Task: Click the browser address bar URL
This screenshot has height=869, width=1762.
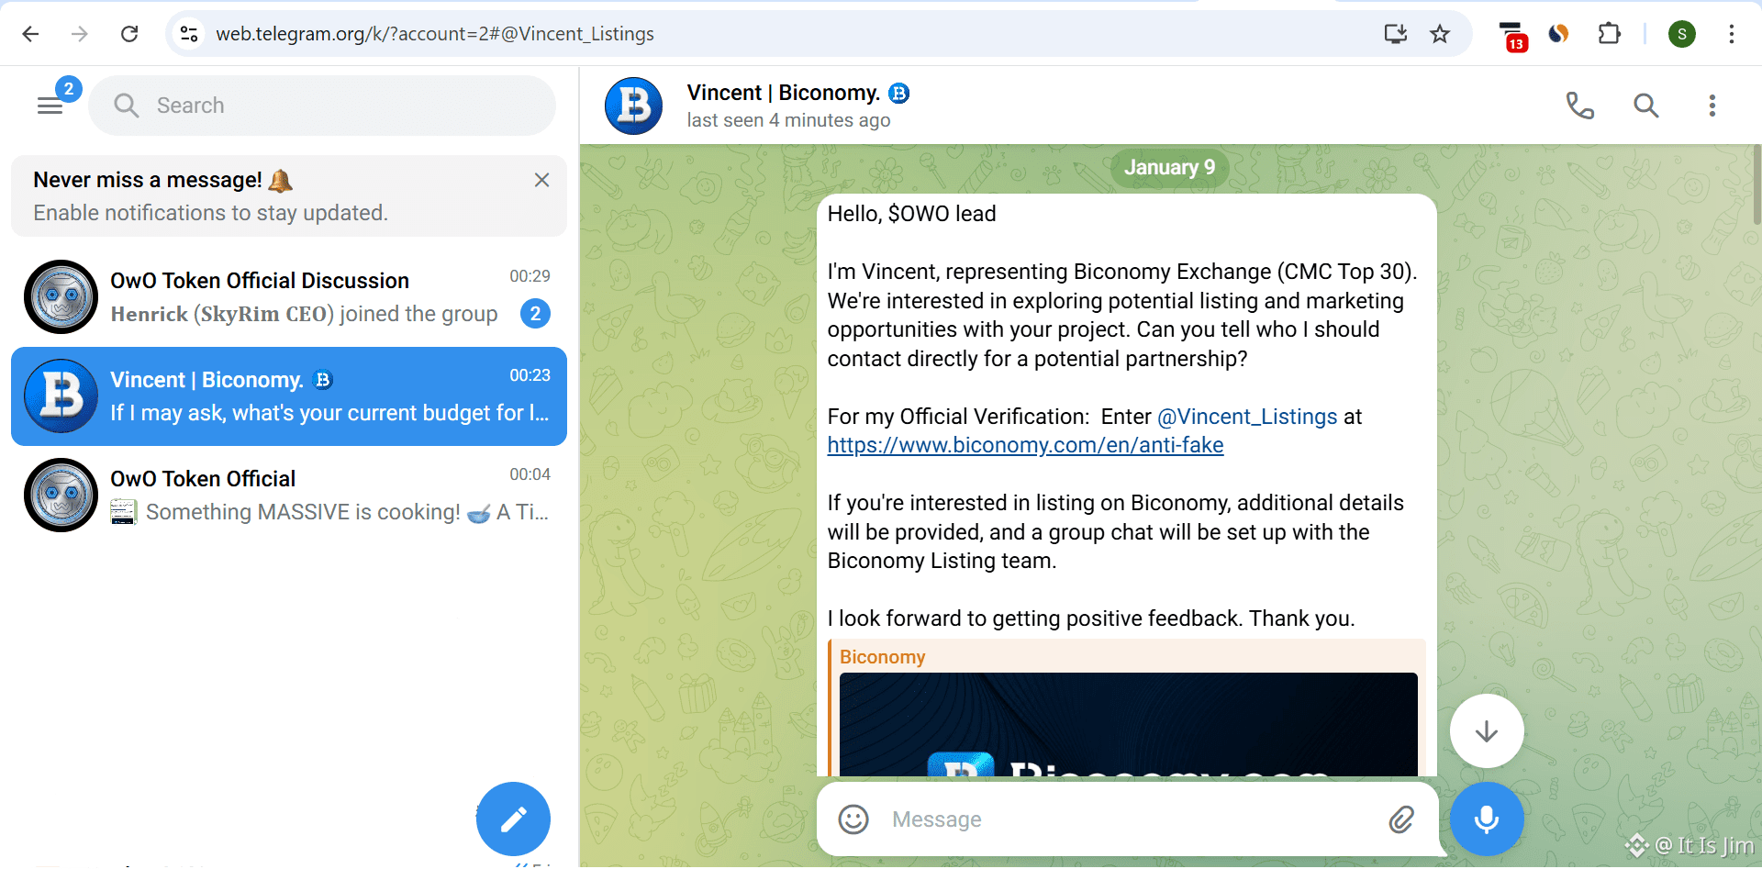Action: click(x=435, y=34)
